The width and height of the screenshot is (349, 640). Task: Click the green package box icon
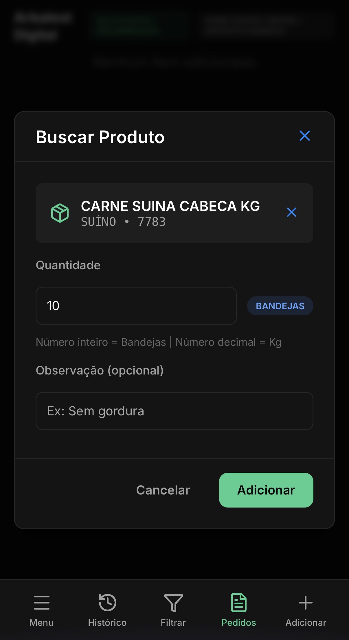pos(60,213)
